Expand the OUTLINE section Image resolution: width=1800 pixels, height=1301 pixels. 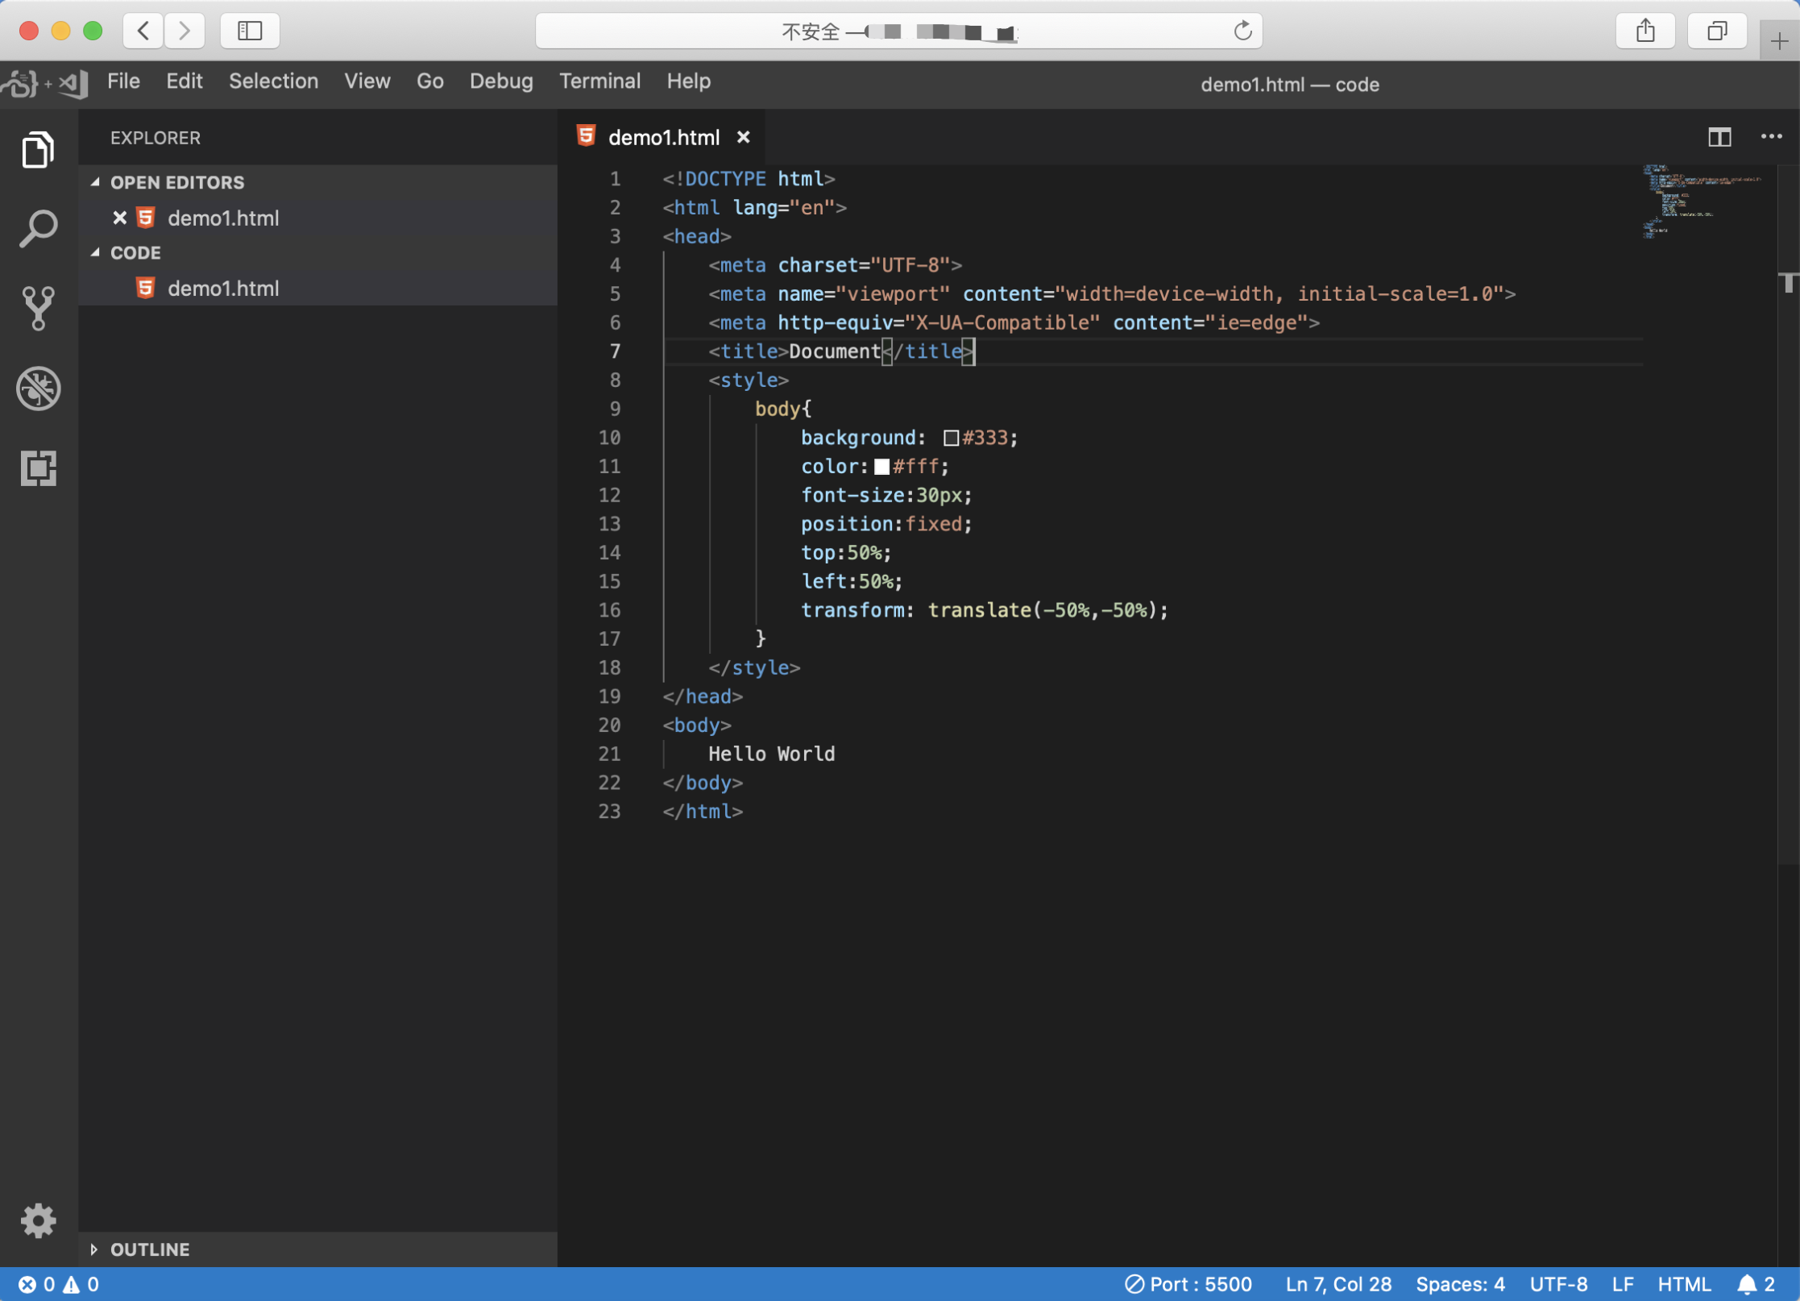point(149,1249)
